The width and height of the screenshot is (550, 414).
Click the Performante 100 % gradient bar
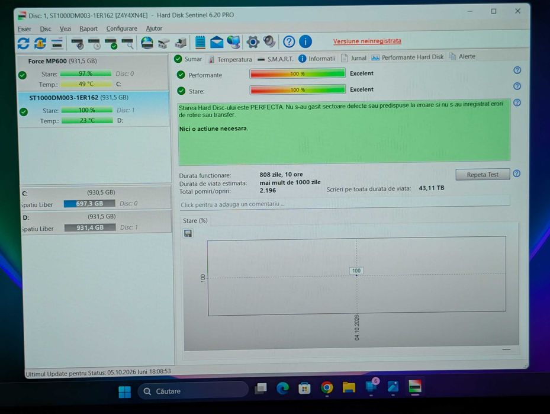(x=297, y=73)
